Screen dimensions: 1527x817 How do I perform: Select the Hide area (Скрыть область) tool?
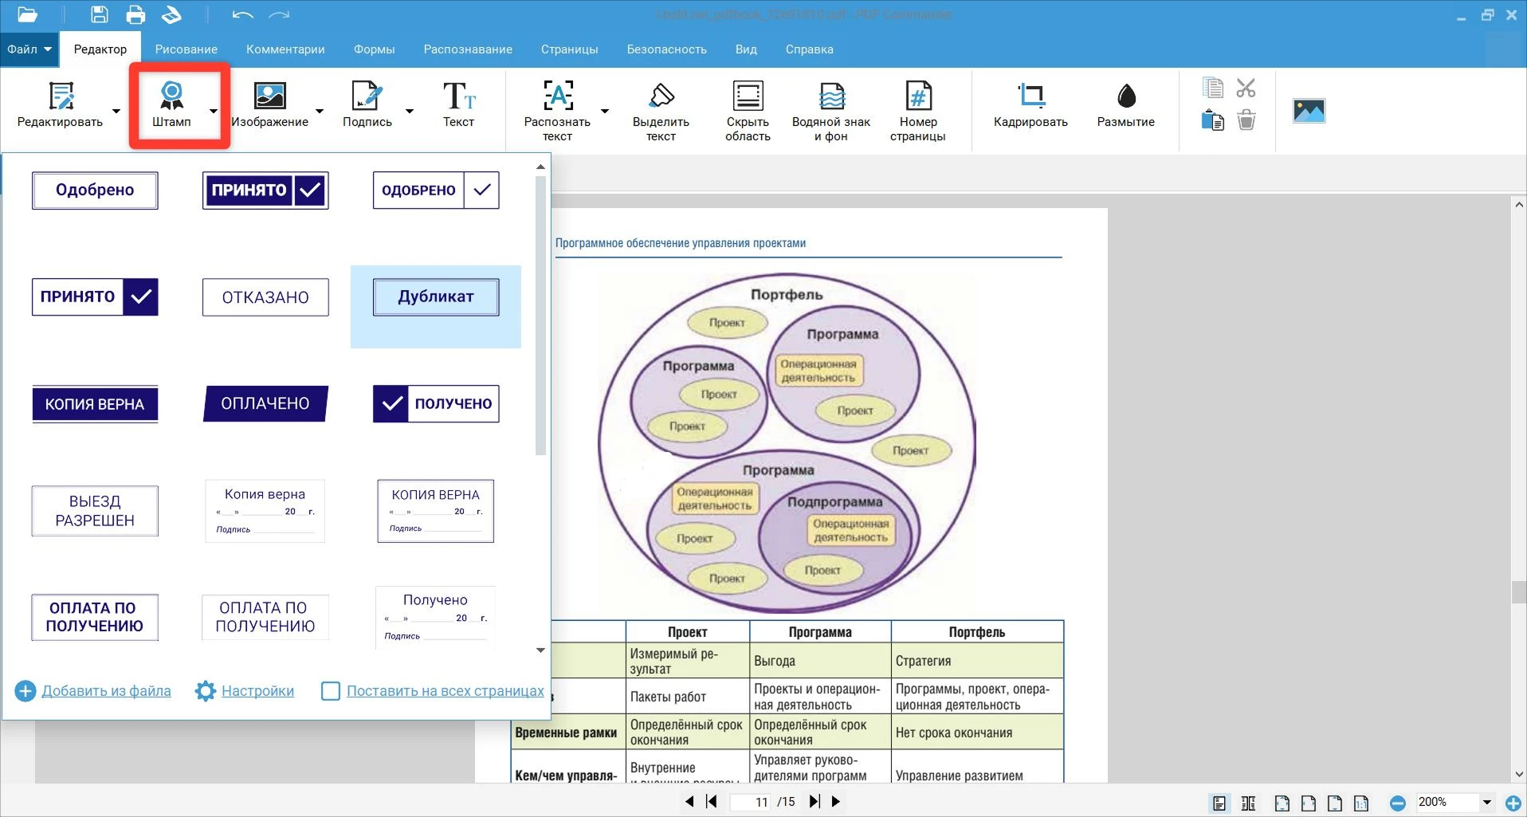[747, 96]
